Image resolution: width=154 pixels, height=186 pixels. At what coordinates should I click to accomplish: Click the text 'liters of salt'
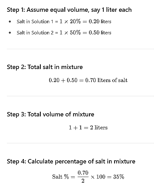pyautogui.click(x=112, y=80)
